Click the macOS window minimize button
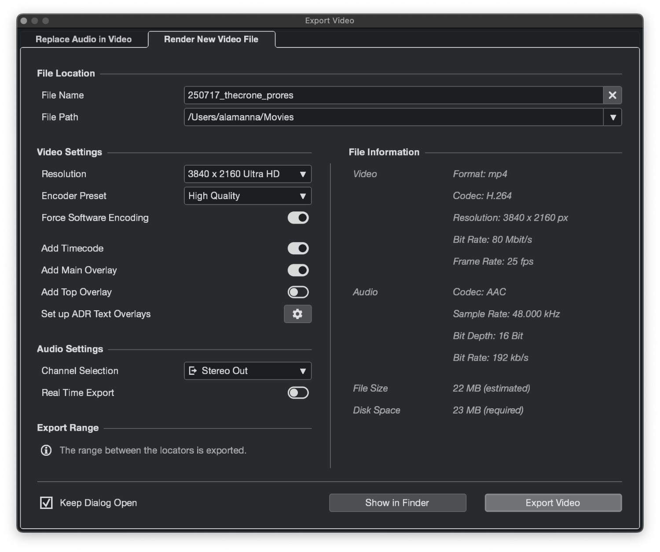660x552 pixels. [x=35, y=21]
